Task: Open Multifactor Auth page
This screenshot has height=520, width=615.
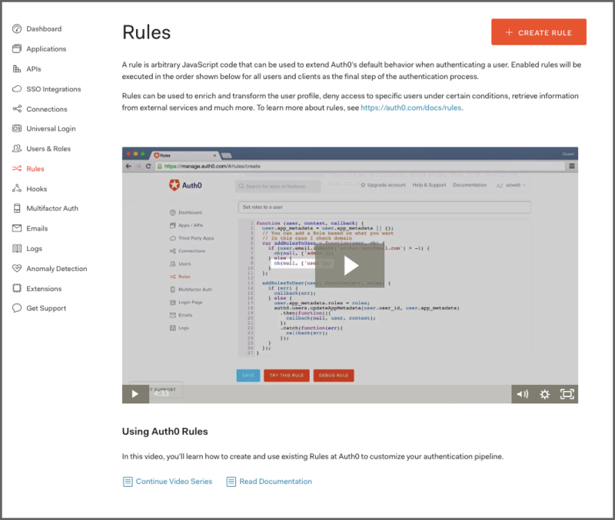Action: 52,208
